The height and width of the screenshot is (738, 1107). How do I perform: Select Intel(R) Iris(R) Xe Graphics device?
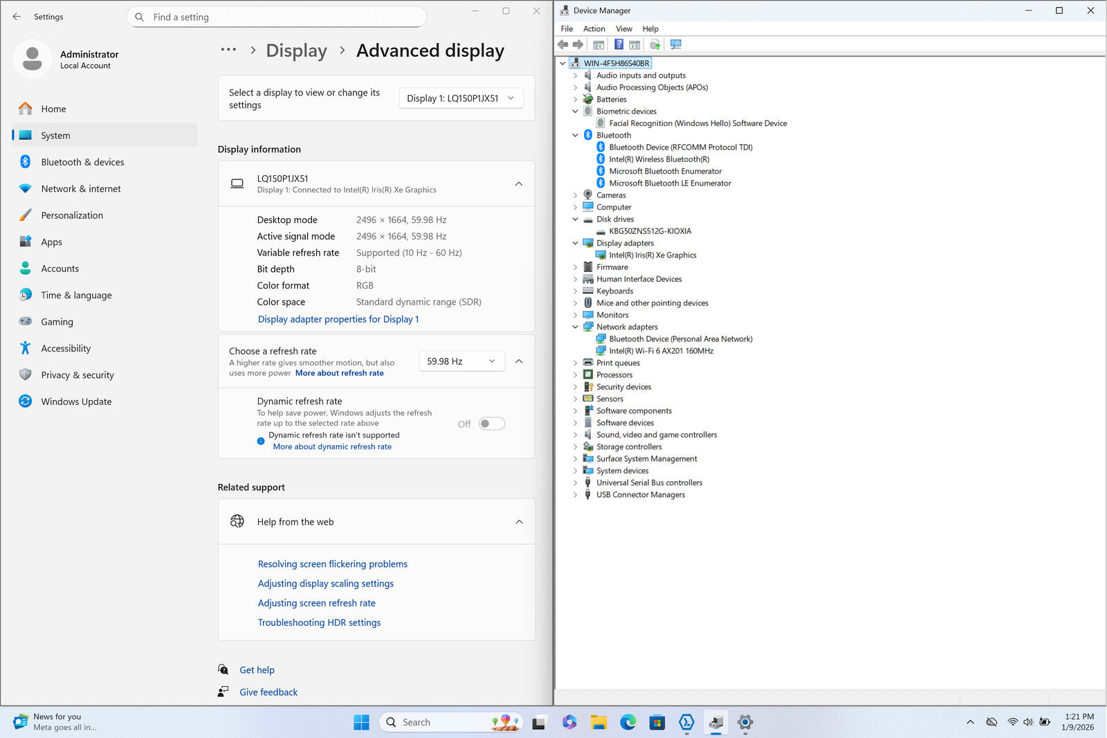coord(652,255)
